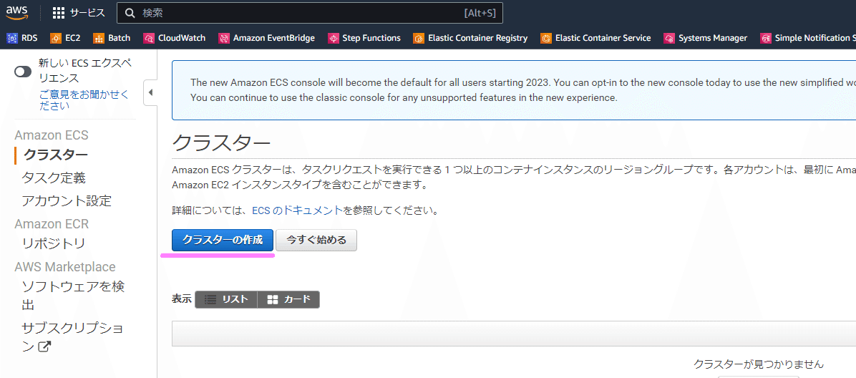This screenshot has height=378, width=856.
Task: Open the EC2 shortcut icon
Action: 56,38
